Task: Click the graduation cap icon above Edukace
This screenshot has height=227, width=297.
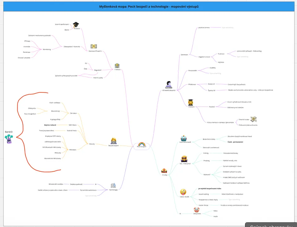Action: [x=76, y=25]
